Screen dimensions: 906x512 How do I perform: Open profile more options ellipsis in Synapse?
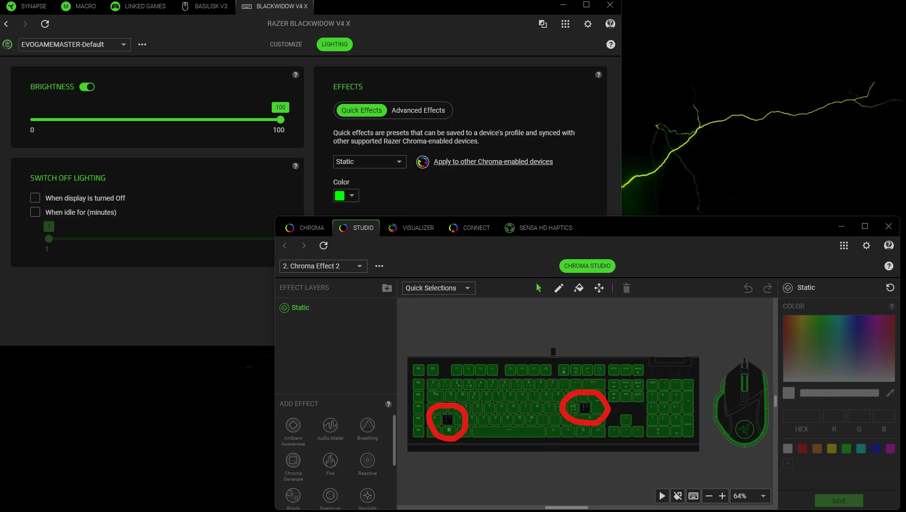pos(142,44)
